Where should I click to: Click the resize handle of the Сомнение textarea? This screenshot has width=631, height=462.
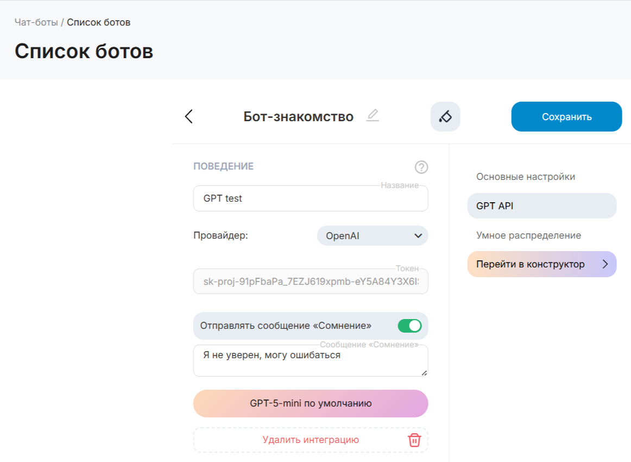424,372
